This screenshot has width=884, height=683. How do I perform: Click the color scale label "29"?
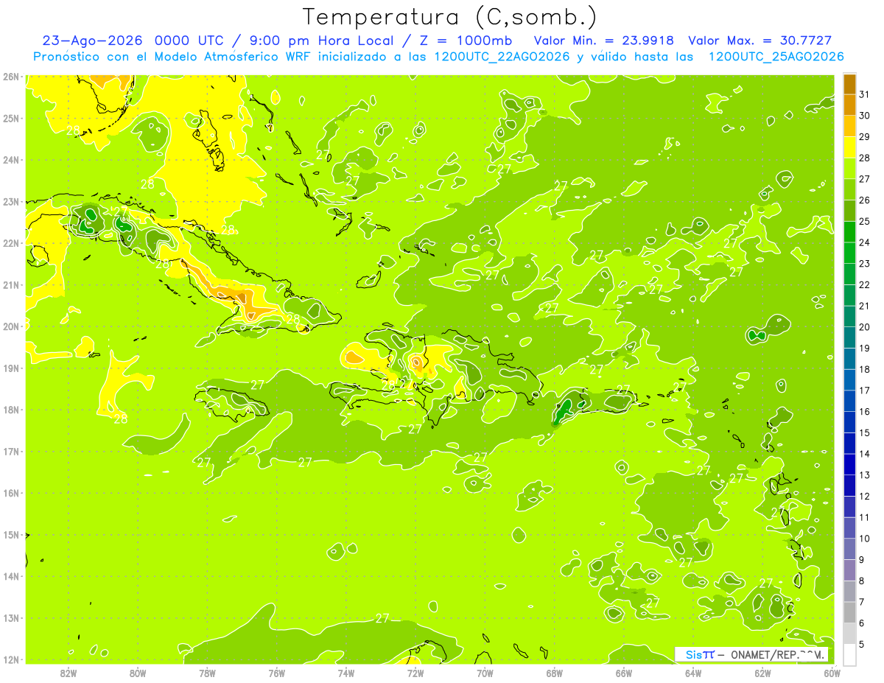(865, 137)
